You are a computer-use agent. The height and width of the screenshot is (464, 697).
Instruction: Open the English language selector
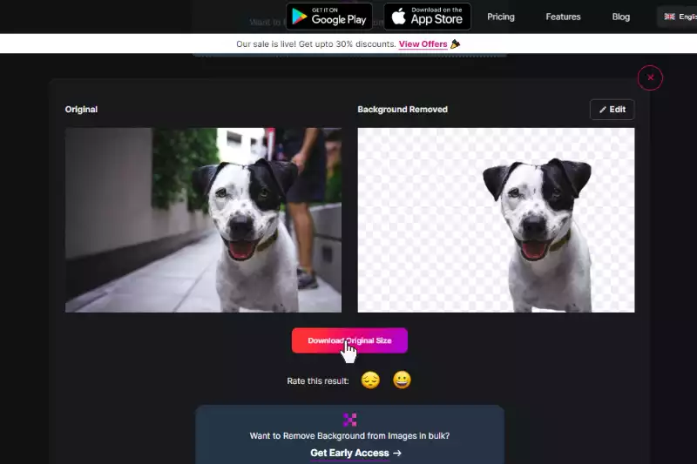[x=678, y=17]
